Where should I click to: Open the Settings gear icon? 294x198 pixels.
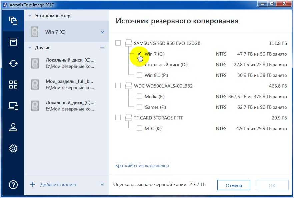pos(13,148)
